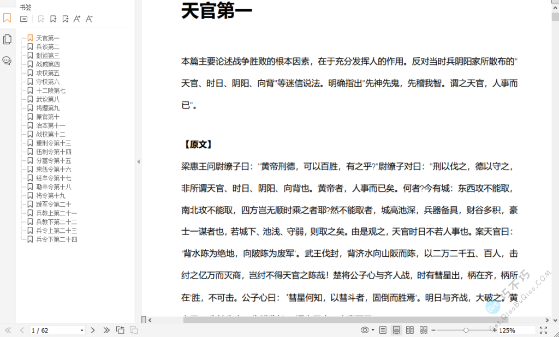Click the next page arrow button
Viewport: 559px width, 337px height.
tap(93, 329)
